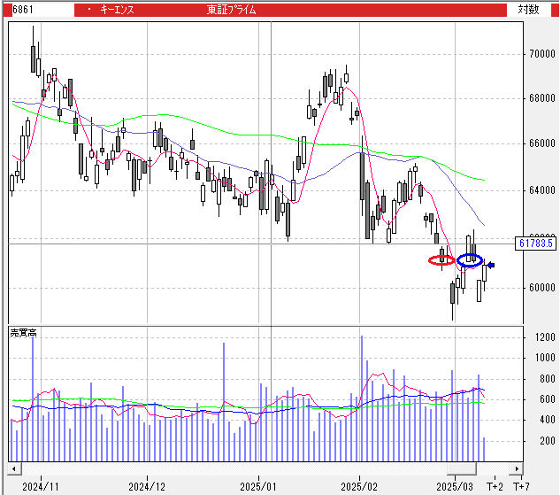This screenshot has height=495, width=560.
Task: Click the 68000 price axis label
Action: (x=542, y=98)
